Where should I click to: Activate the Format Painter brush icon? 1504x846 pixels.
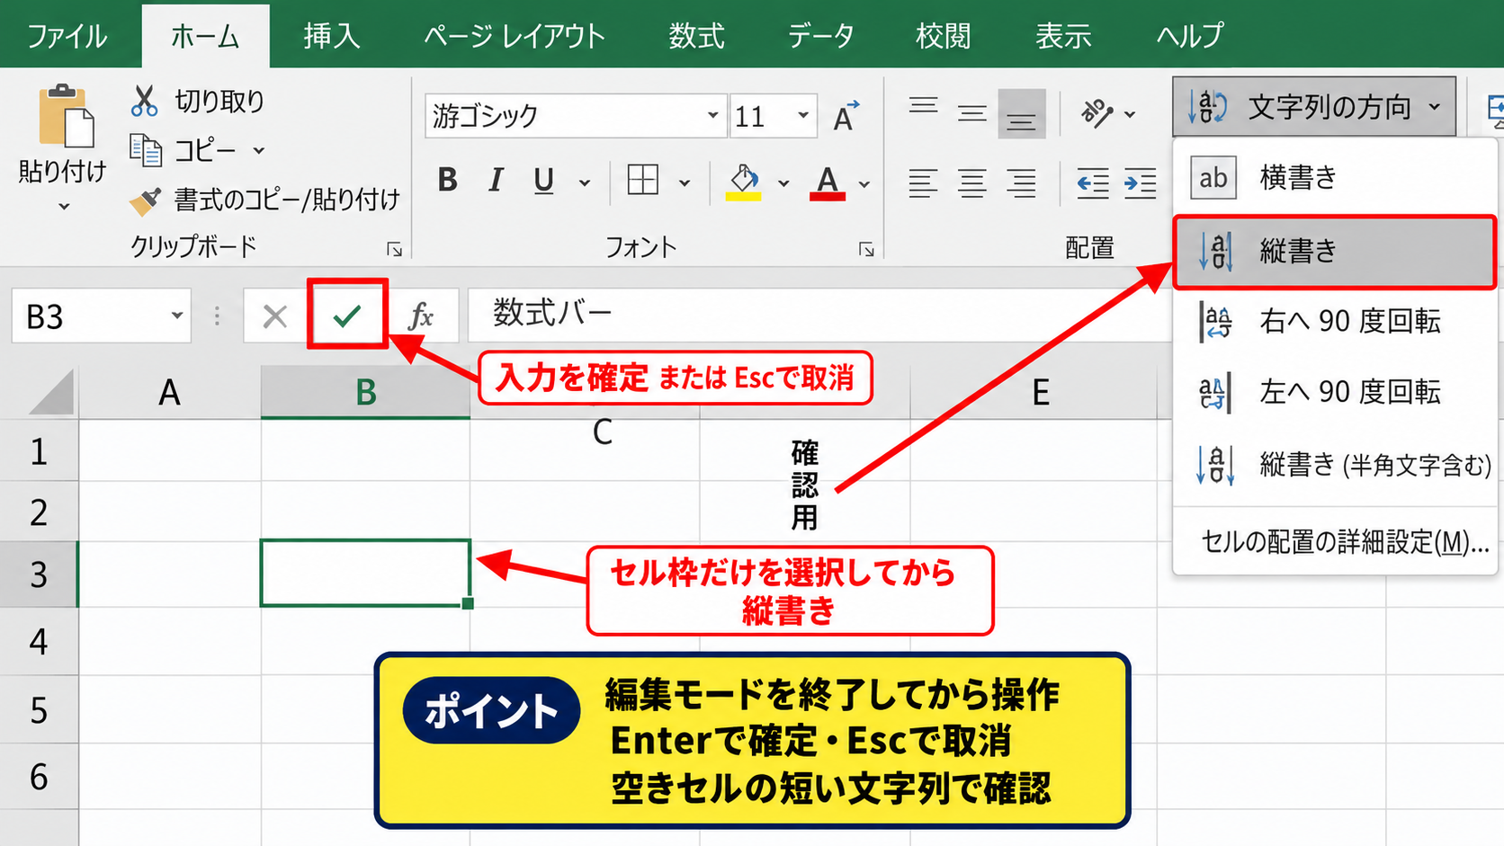[x=145, y=200]
